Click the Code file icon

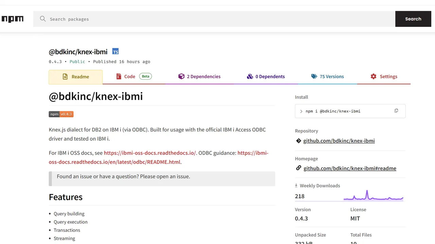click(x=119, y=77)
